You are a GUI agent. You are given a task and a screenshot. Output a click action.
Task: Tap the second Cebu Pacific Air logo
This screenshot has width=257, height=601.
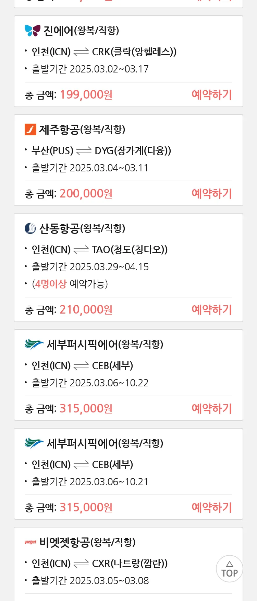click(34, 443)
